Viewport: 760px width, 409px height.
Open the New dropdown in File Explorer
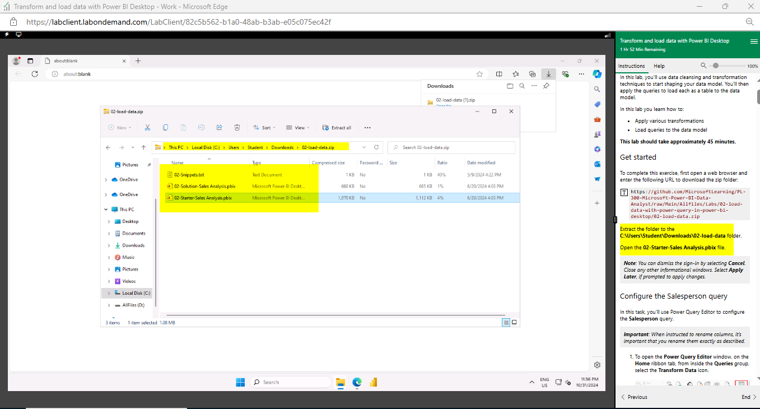tap(119, 128)
